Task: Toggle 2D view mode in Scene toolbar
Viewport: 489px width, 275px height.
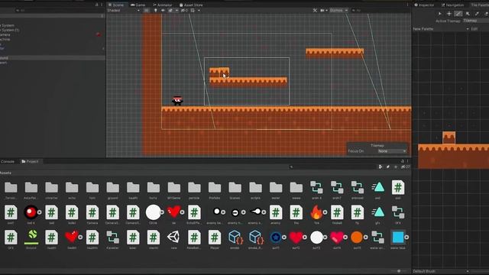Action: 146,10
